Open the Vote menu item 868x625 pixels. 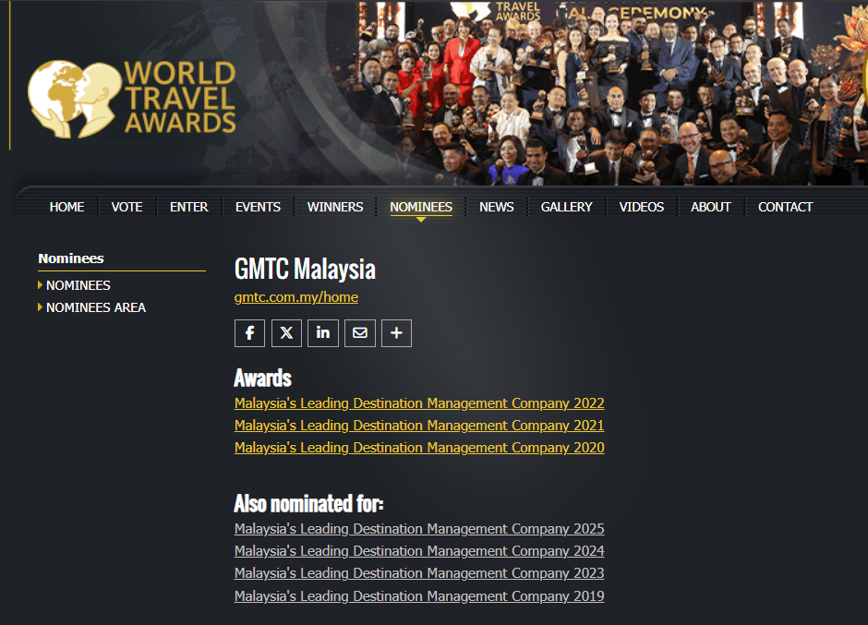tap(127, 207)
